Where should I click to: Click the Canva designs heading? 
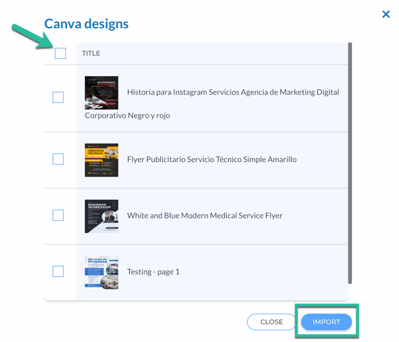pyautogui.click(x=86, y=24)
